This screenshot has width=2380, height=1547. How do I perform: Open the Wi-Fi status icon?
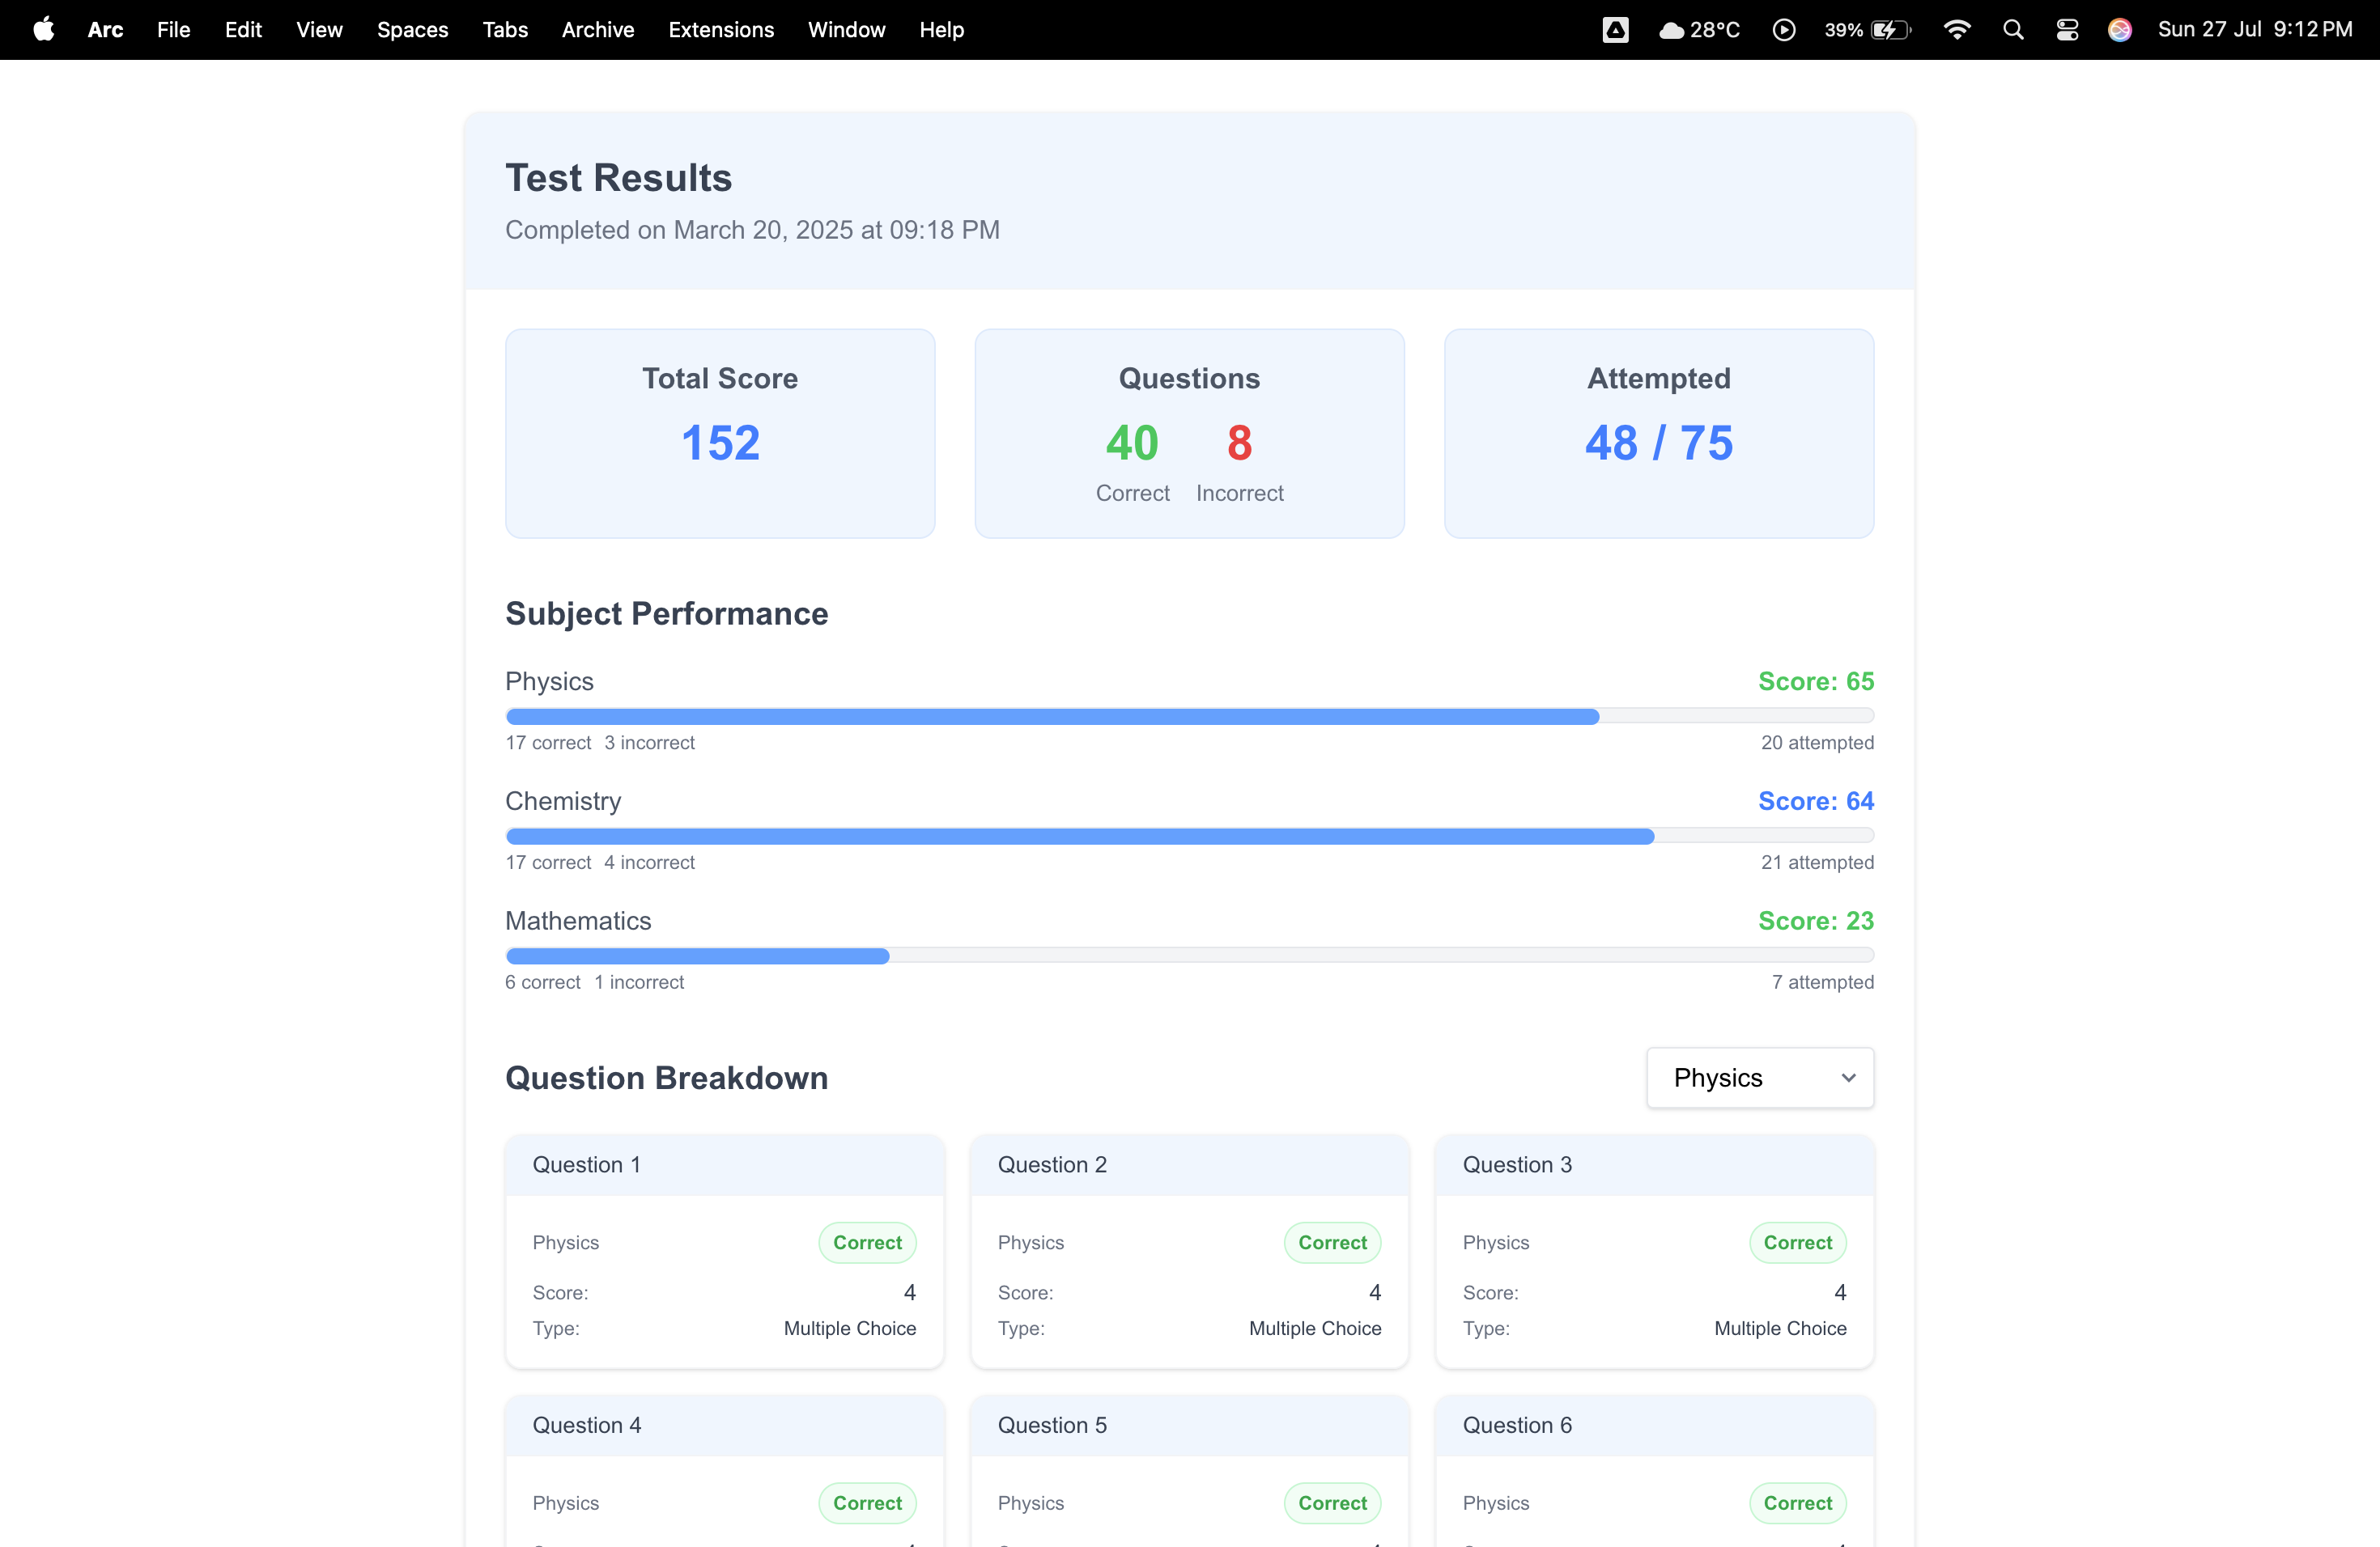(x=1956, y=29)
